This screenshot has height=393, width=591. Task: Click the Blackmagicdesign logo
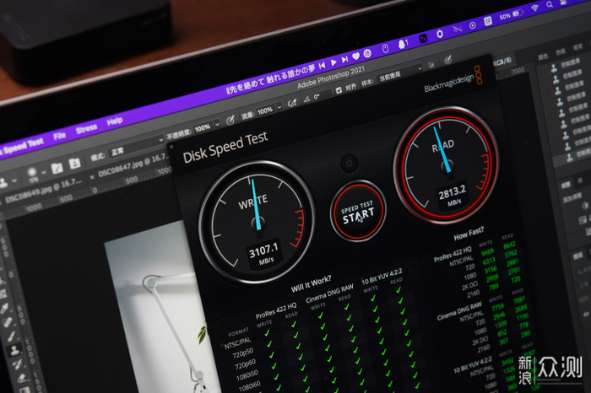[453, 81]
